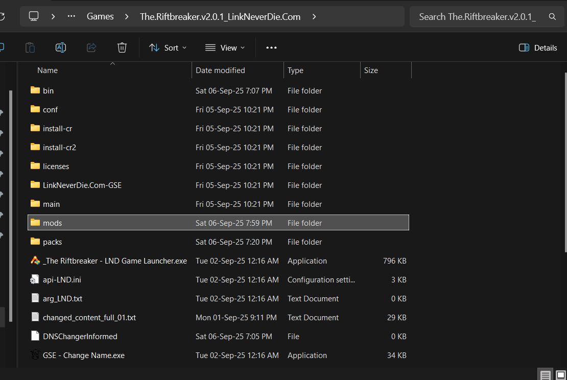
Task: Click the breadcrumb ellipsis for hidden path folders
Action: coord(72,16)
